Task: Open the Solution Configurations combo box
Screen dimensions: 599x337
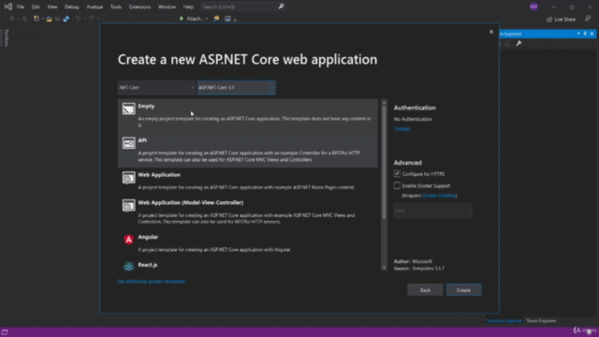Action: point(117,19)
